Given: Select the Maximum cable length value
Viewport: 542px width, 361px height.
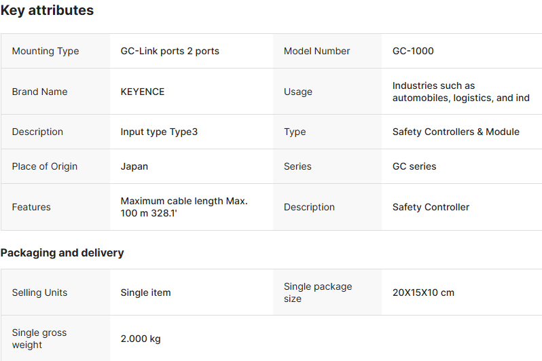Looking at the screenshot, I should pyautogui.click(x=184, y=207).
